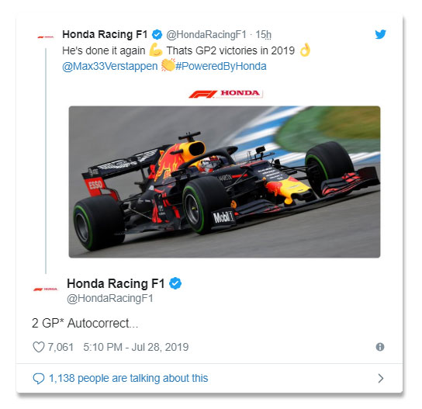Open the lower @HondaRacingF1 handle
The image size is (422, 409).
click(x=110, y=298)
